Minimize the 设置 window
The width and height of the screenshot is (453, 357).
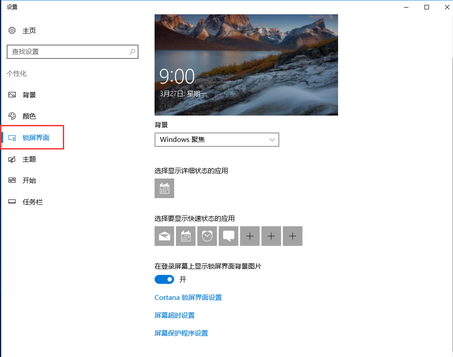pyautogui.click(x=406, y=7)
